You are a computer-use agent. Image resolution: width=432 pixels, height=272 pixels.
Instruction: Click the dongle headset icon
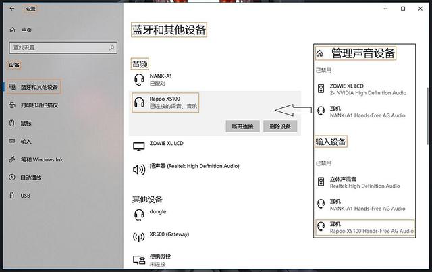[x=139, y=215]
